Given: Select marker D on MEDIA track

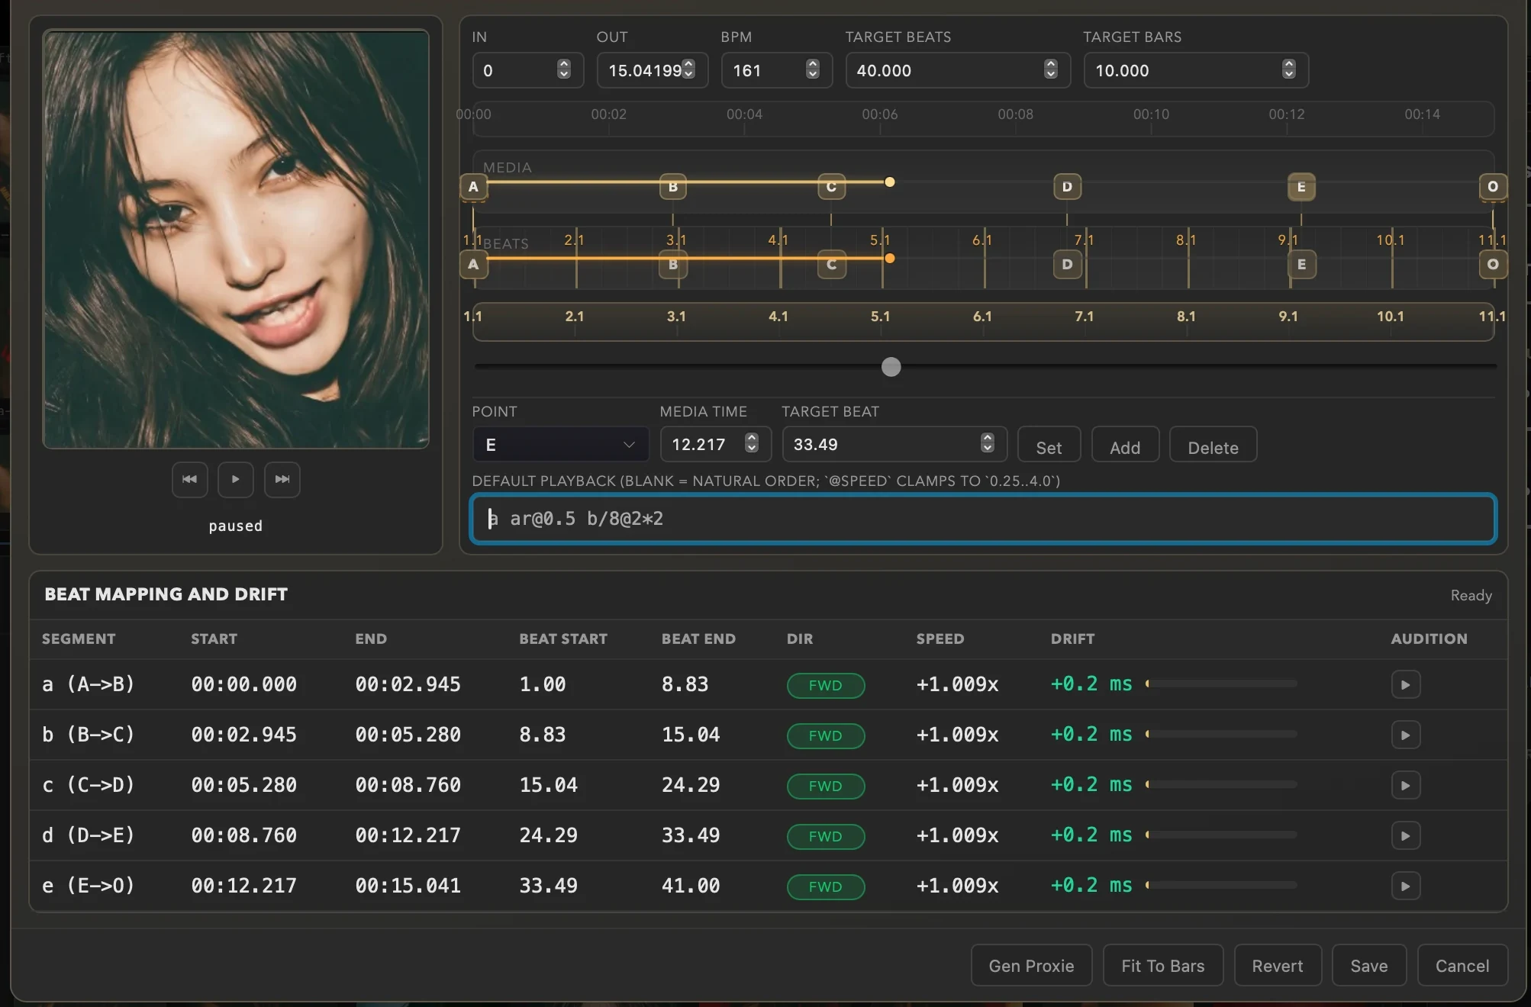Looking at the screenshot, I should coord(1067,187).
